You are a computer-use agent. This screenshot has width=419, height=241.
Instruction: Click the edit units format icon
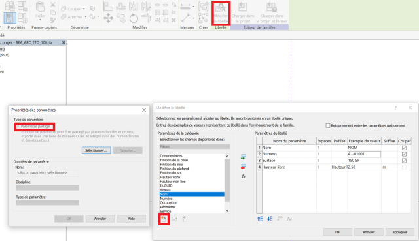pos(280,219)
